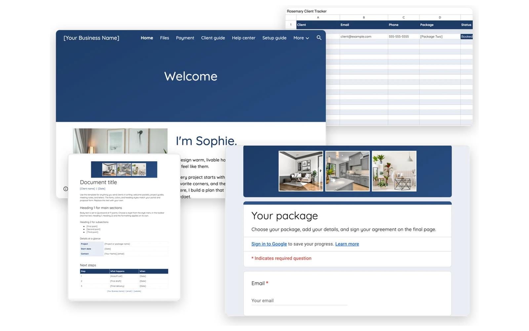Select the kitchen photo in form header
This screenshot has width=529, height=331.
pos(347,171)
